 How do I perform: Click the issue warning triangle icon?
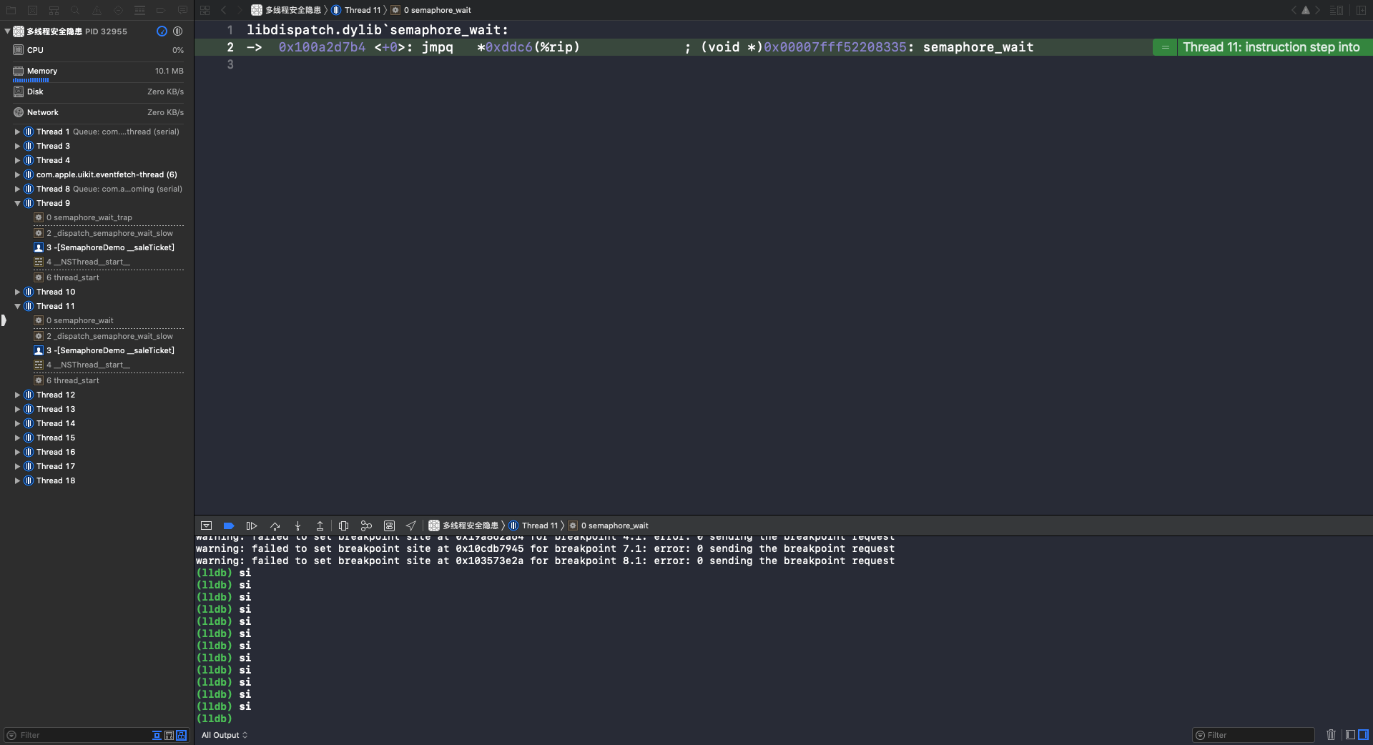(1306, 10)
